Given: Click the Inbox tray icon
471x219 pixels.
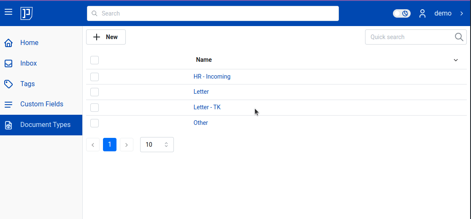Looking at the screenshot, I should (8, 63).
